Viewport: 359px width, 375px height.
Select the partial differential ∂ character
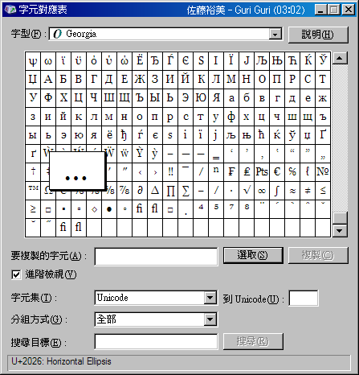[x=140, y=191]
